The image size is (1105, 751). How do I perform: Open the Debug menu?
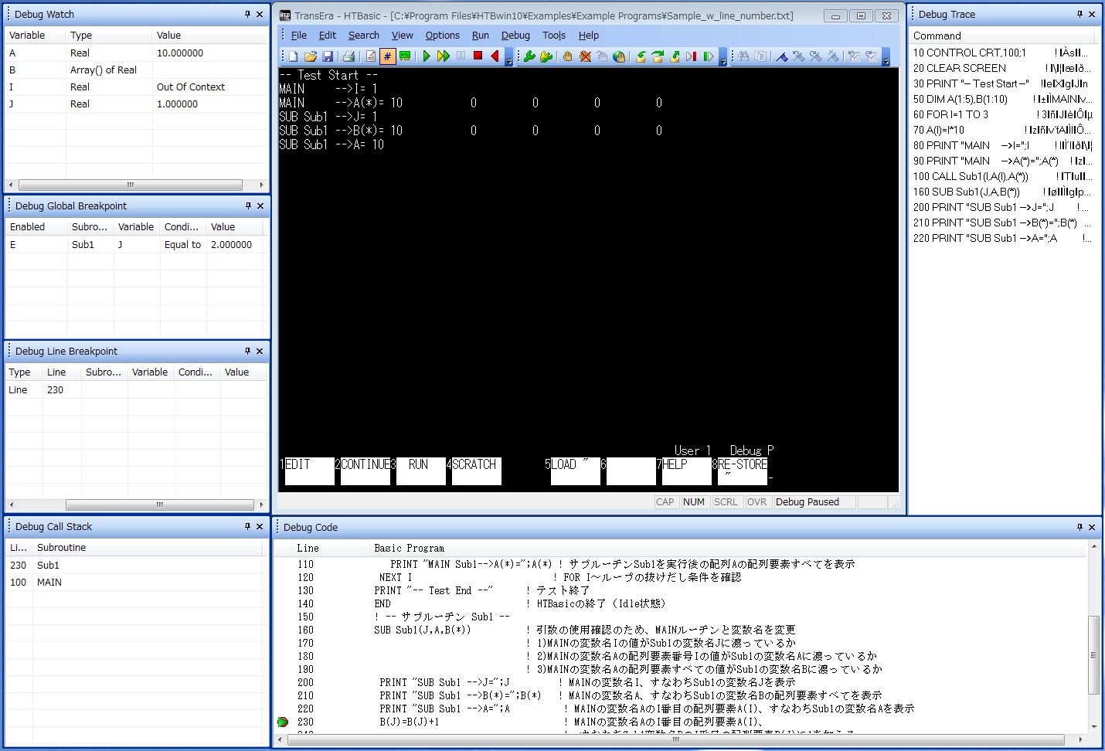(x=515, y=35)
